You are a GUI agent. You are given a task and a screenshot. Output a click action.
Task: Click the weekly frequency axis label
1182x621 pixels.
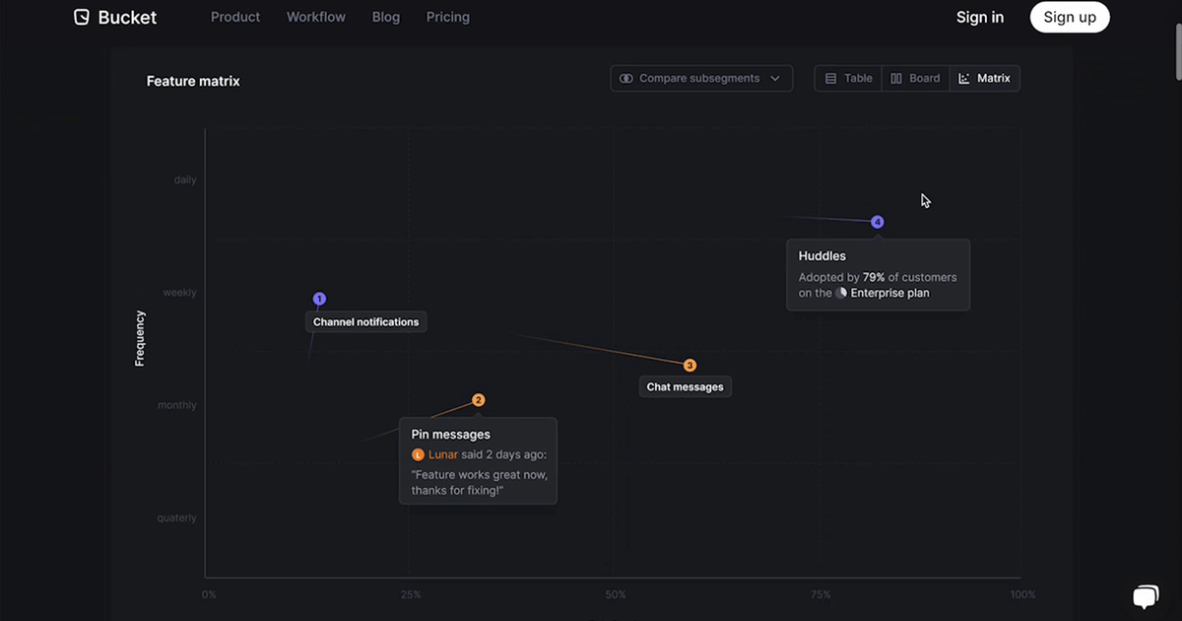(x=180, y=293)
